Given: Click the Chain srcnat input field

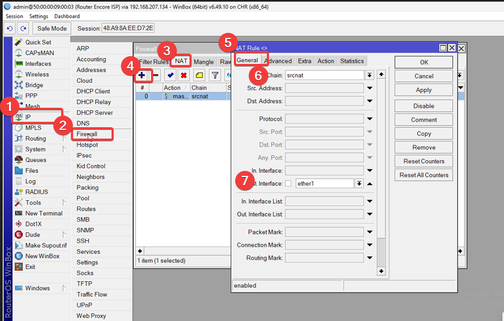Looking at the screenshot, I should [324, 75].
